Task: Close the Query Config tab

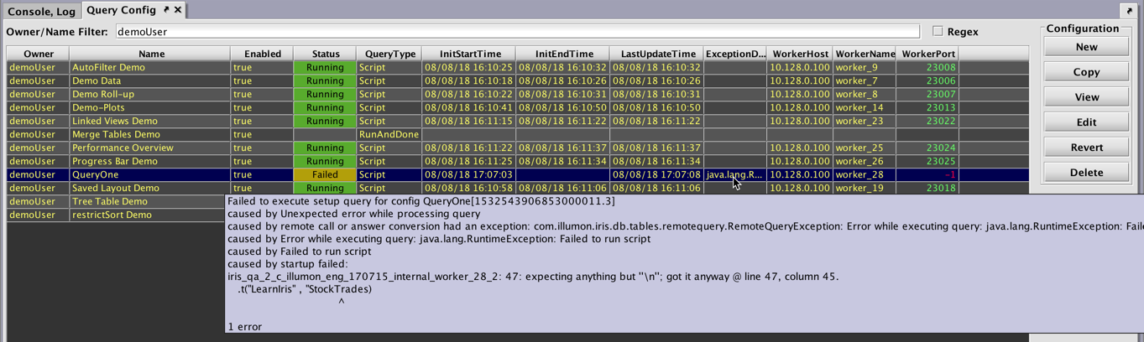Action: 178,10
